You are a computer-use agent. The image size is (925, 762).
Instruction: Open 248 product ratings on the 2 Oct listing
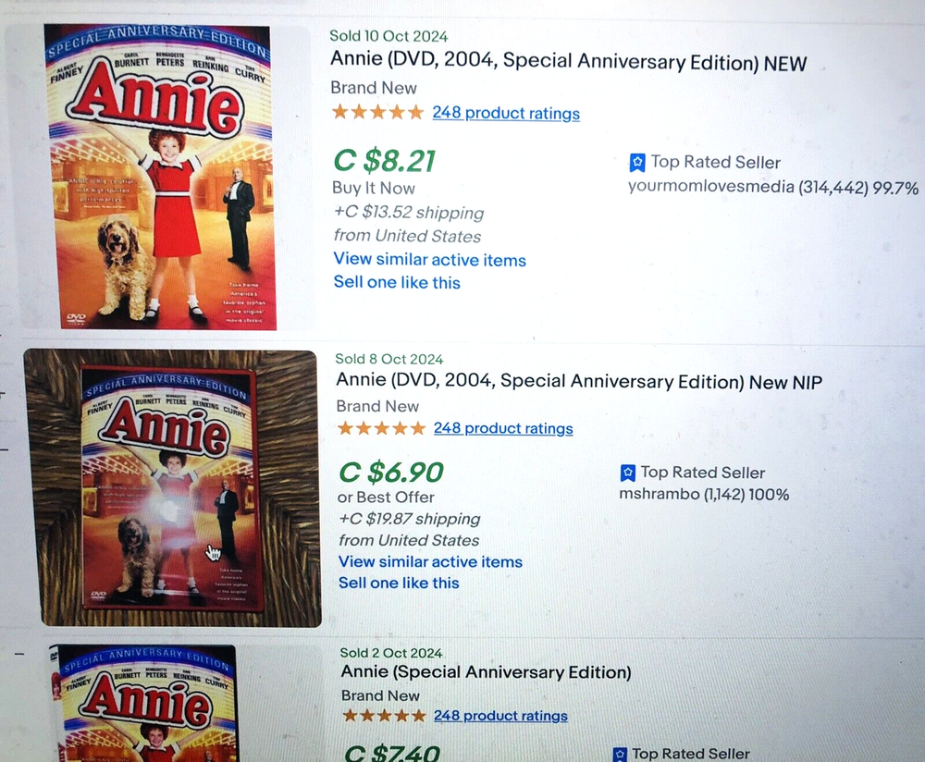pos(500,716)
